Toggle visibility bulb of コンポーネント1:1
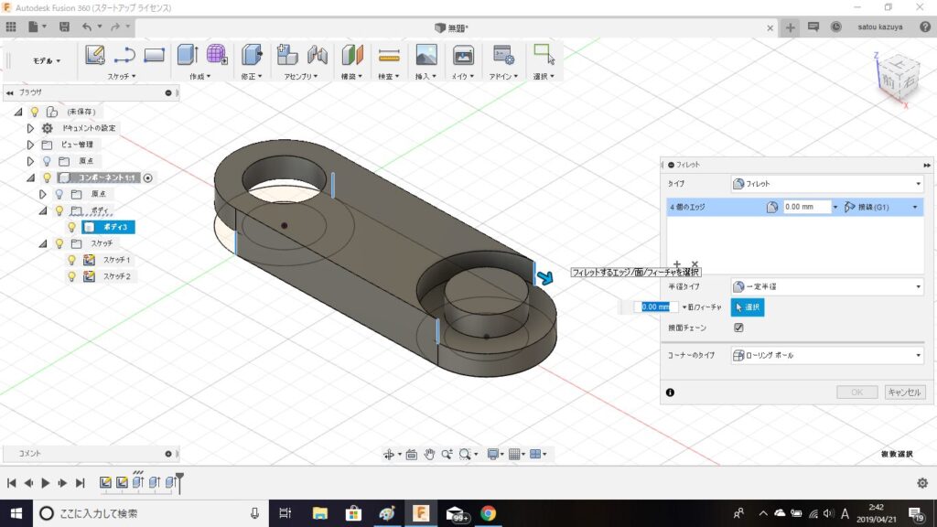 (x=47, y=177)
